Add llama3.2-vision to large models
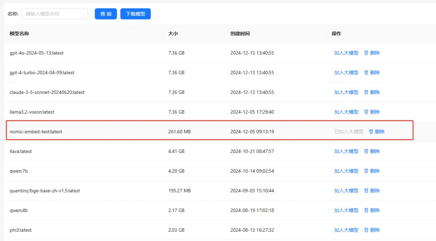 pyautogui.click(x=346, y=112)
